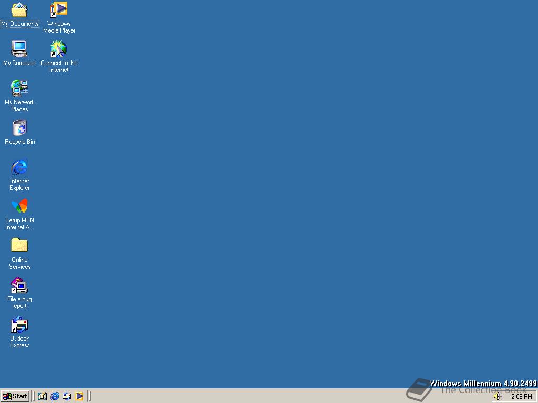Select the My Computer desktop icon
Viewport: 538px width, 403px height.
(x=19, y=53)
